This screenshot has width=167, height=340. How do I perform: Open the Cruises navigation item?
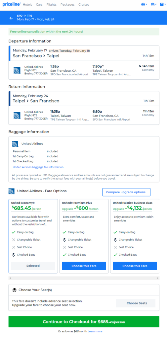click(x=84, y=5)
